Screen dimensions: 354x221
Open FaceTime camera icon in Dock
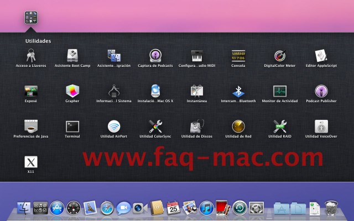click(140, 208)
